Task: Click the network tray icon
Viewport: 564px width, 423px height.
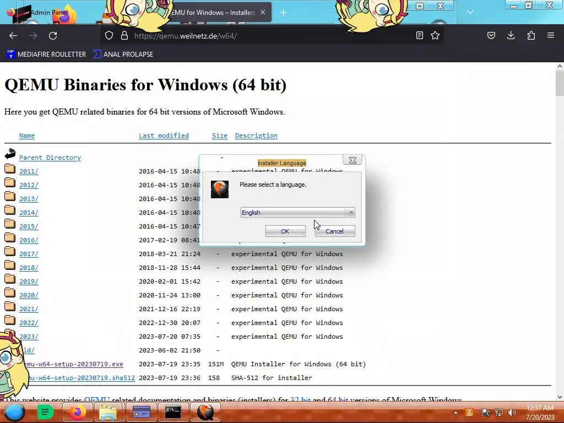Action: point(498,413)
